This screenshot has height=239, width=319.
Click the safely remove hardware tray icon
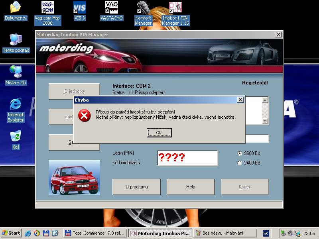(x=283, y=233)
